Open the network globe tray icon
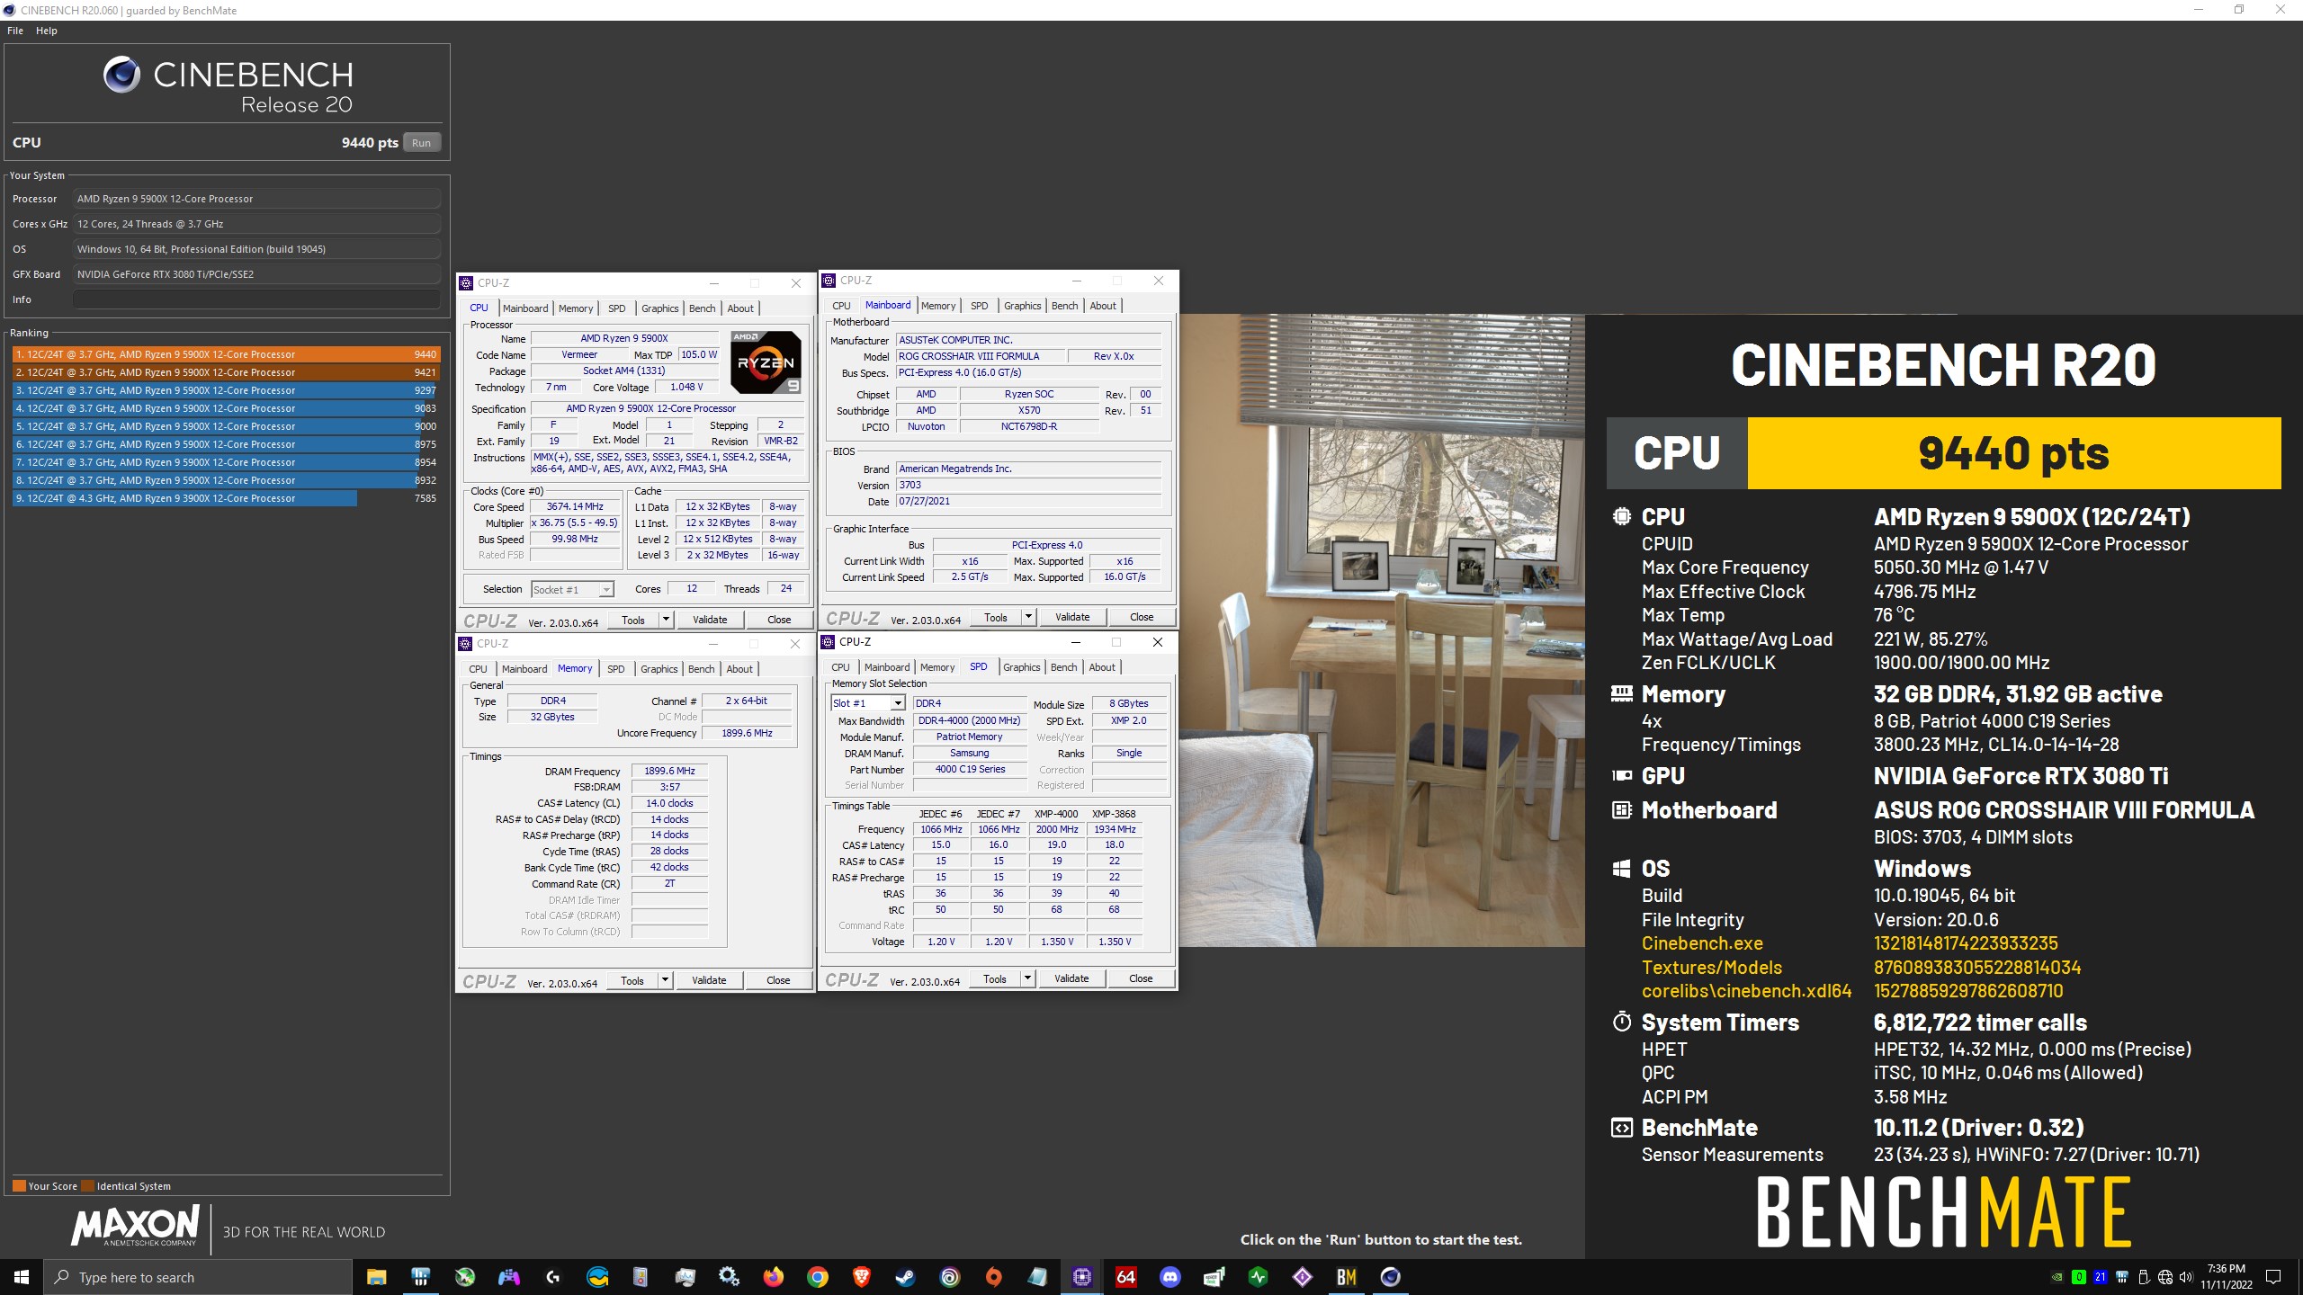The image size is (2303, 1295). pos(2164,1277)
